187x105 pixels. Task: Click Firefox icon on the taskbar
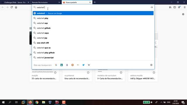point(30,102)
